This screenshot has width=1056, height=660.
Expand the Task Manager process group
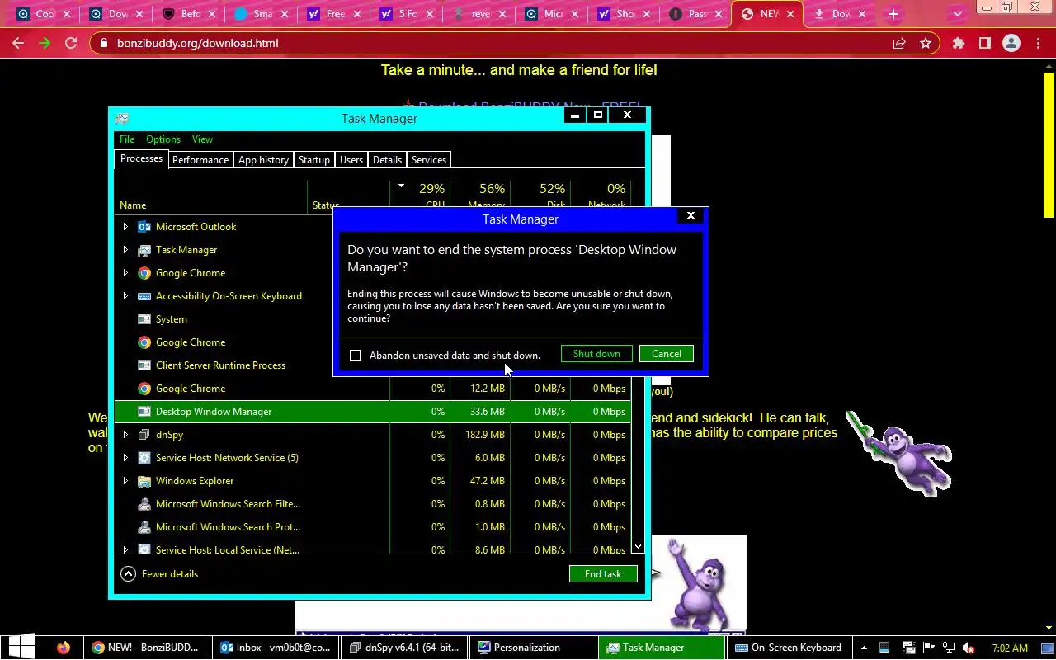tap(125, 250)
